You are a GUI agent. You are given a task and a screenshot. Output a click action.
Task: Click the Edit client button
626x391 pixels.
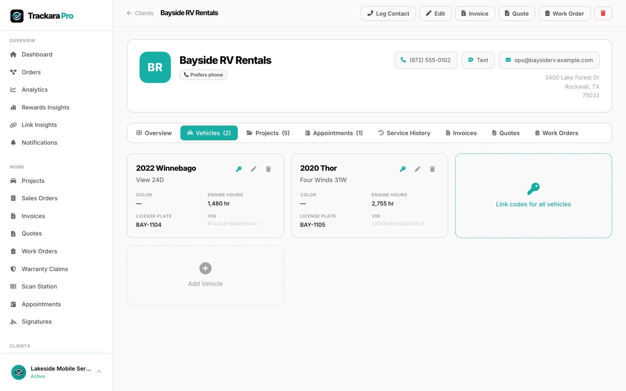[x=435, y=13]
